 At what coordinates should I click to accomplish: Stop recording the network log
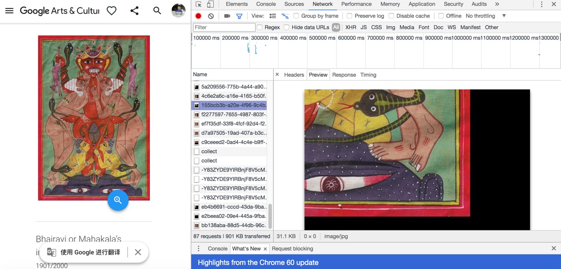click(x=199, y=16)
